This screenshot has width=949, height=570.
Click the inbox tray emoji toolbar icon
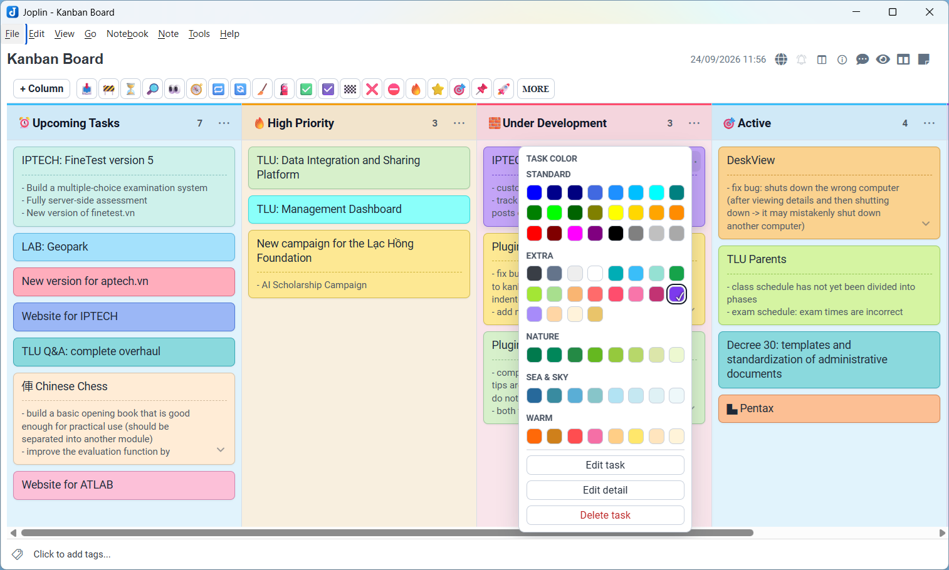point(87,89)
